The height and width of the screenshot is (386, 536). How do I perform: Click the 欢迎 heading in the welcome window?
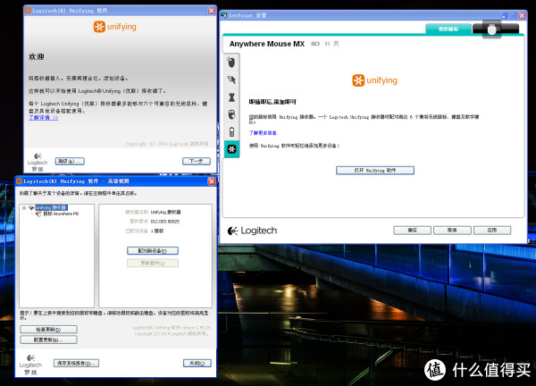coord(37,57)
